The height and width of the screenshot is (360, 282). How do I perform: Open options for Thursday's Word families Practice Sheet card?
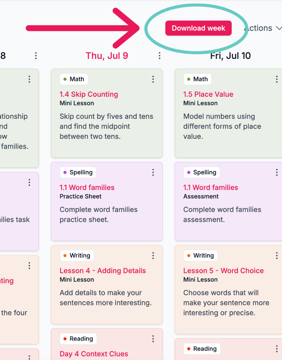click(153, 172)
